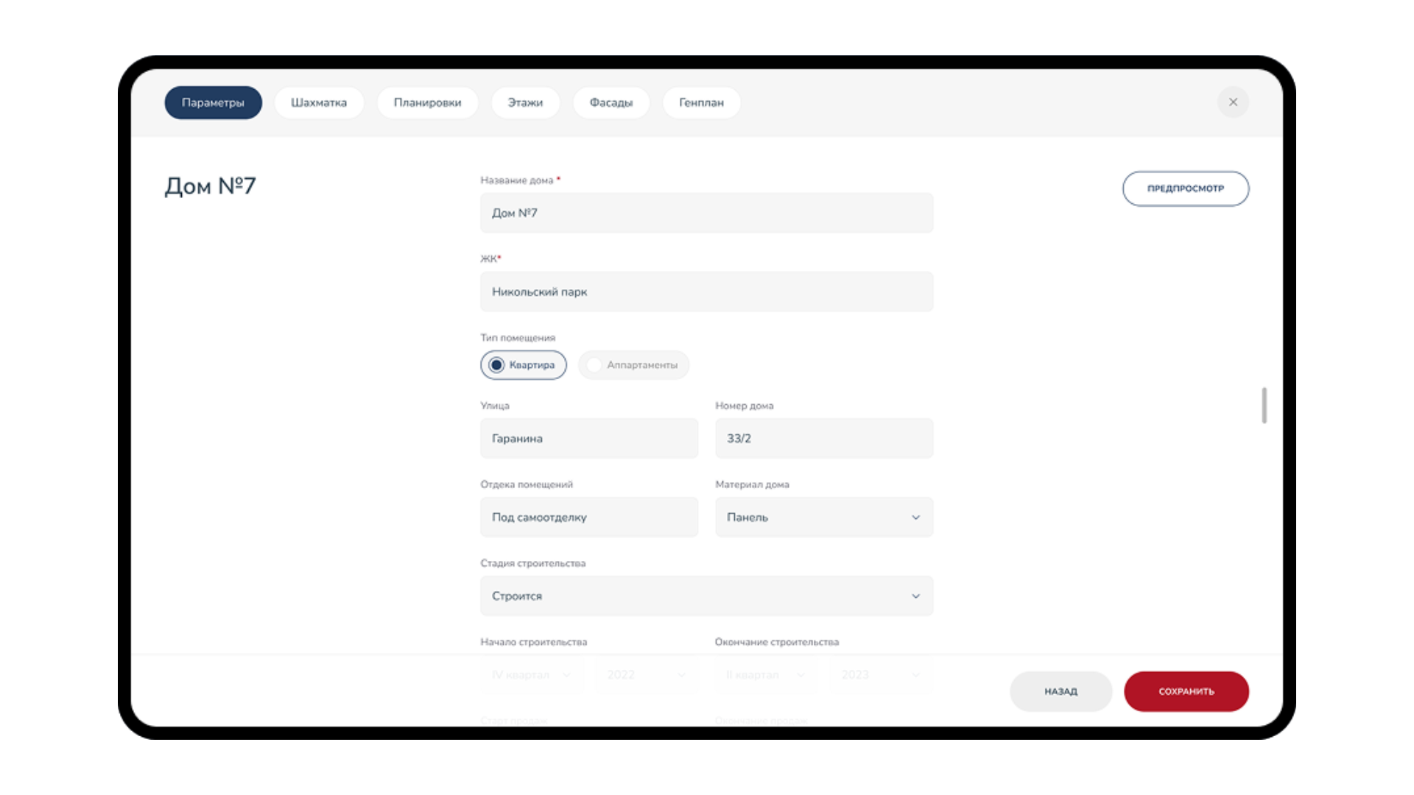Viewport: 1414px width, 795px height.
Task: Expand the Материал дома dropdown
Action: click(823, 517)
